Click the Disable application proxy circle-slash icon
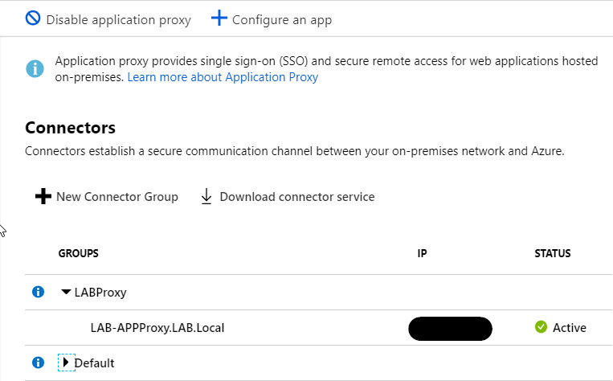 click(33, 19)
